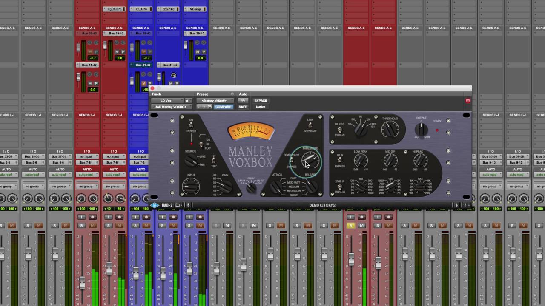Click the DEMO (13 DAYS) status text

pos(322,205)
